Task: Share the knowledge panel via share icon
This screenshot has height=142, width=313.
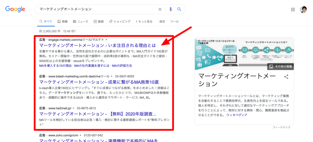Action: pyautogui.click(x=286, y=77)
